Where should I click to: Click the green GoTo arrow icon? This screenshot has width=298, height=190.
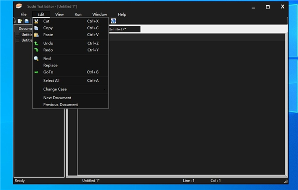click(36, 72)
